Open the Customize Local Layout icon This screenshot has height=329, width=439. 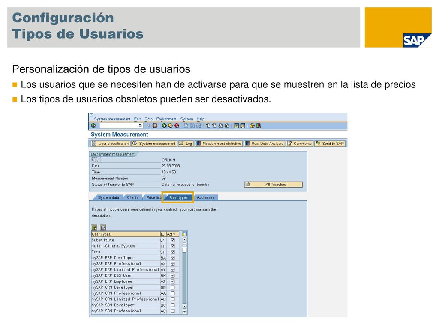258,126
